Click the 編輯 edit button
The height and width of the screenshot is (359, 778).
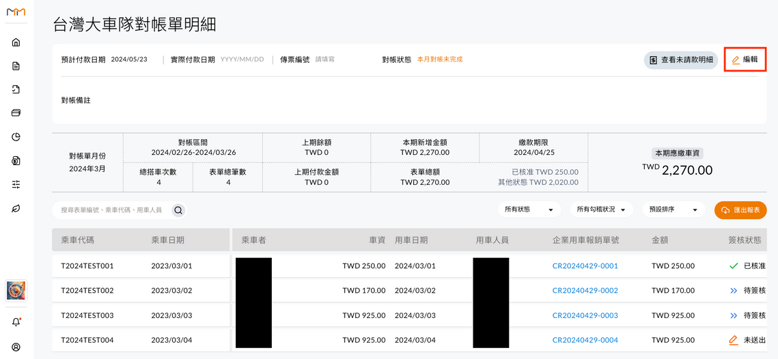745,59
